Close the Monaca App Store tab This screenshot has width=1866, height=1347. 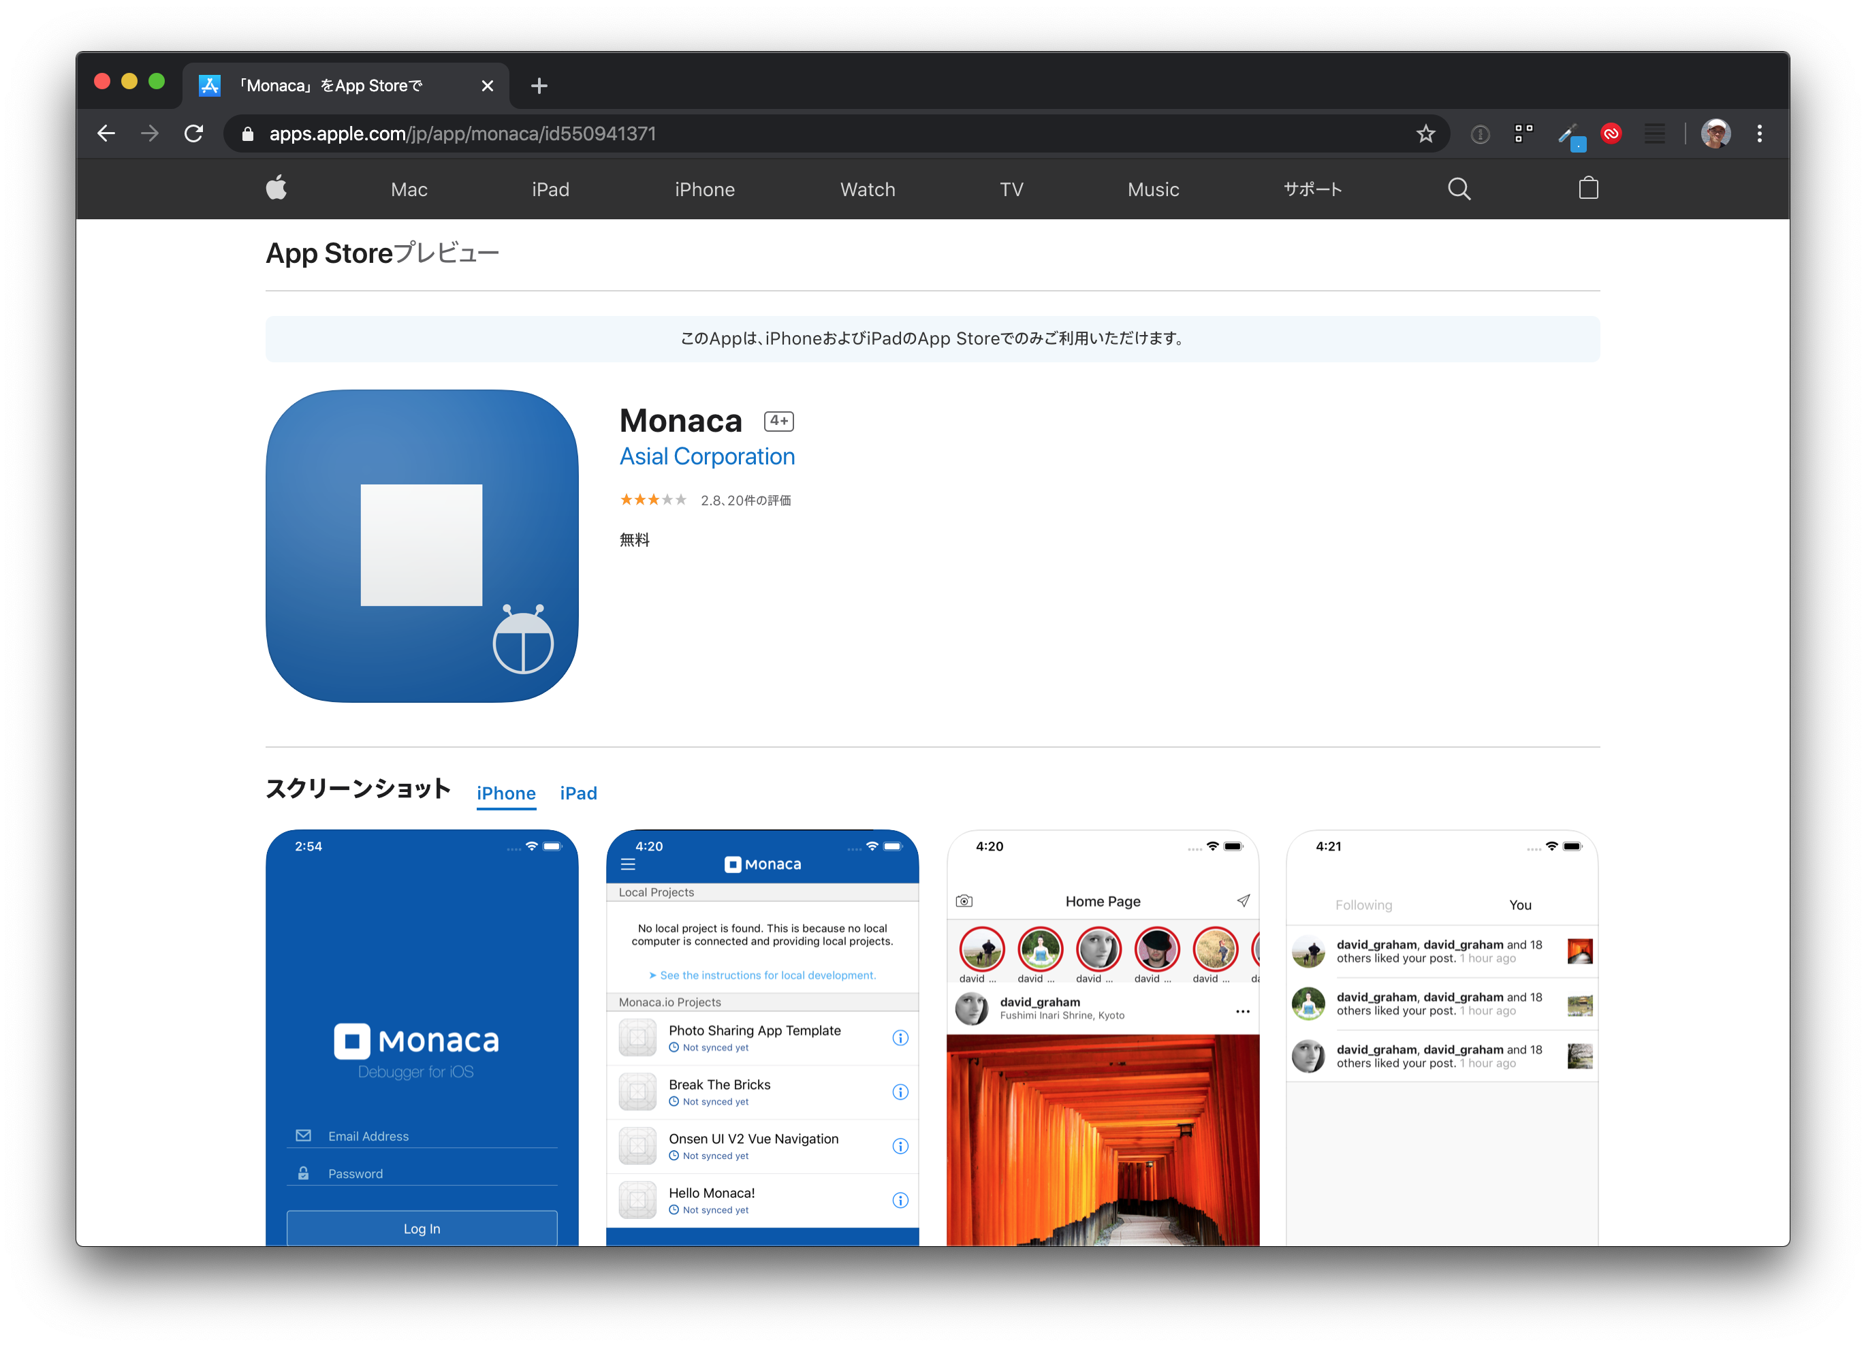pyautogui.click(x=487, y=86)
